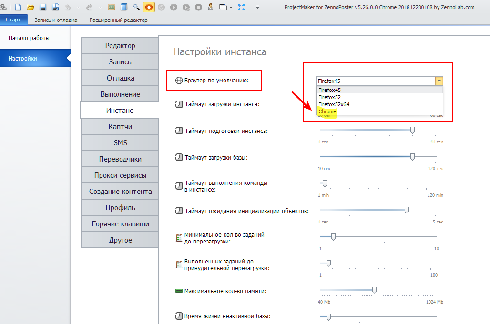This screenshot has height=324, width=490.
Task: Open the Выполнение settings section
Action: (x=120, y=94)
